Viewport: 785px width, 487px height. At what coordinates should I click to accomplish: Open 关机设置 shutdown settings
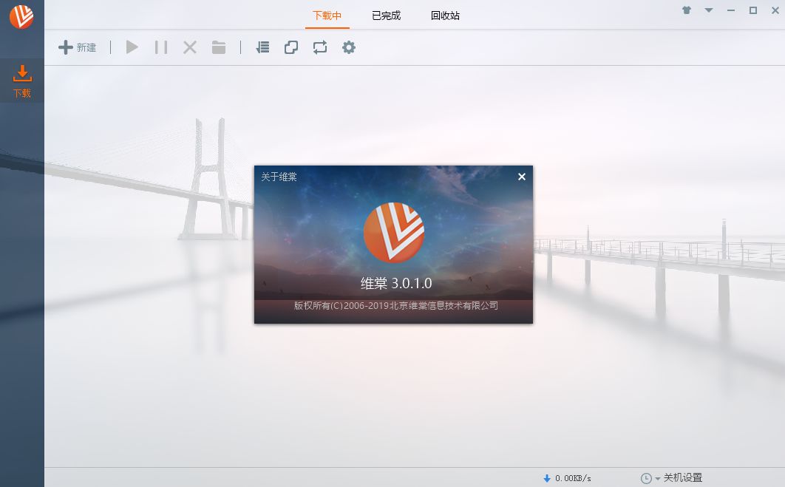tap(683, 478)
